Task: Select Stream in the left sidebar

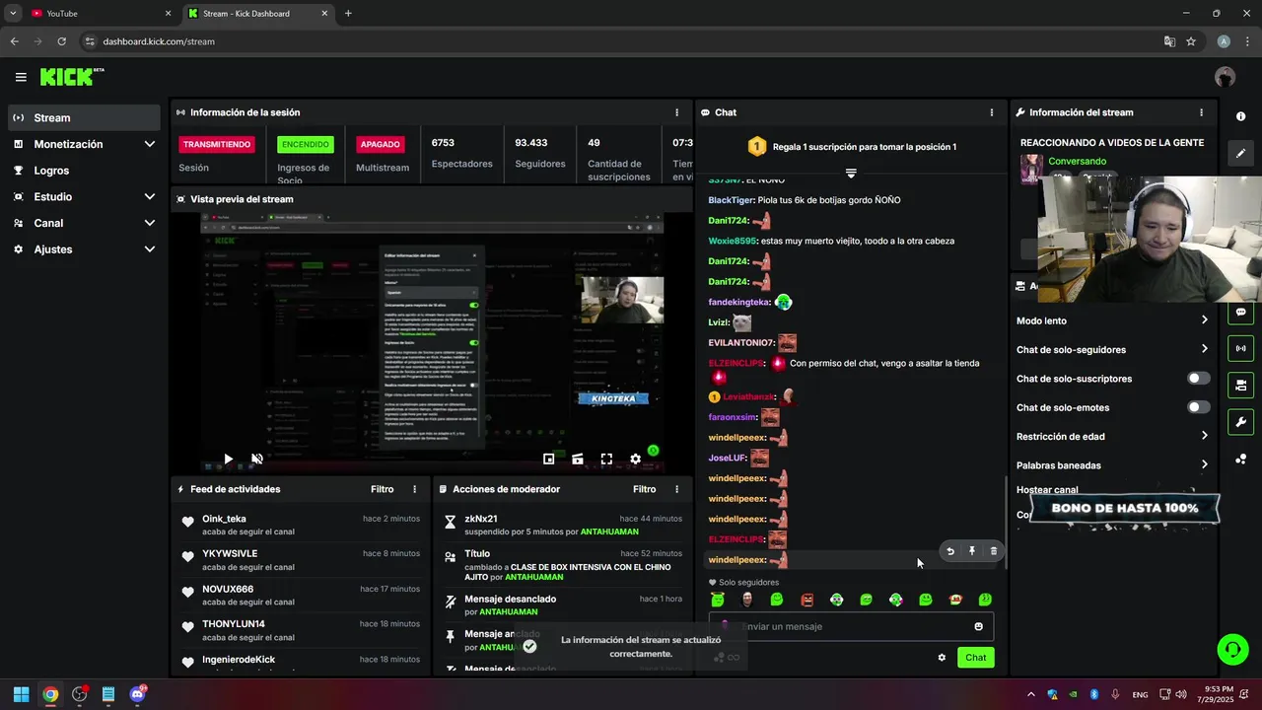Action: click(83, 117)
